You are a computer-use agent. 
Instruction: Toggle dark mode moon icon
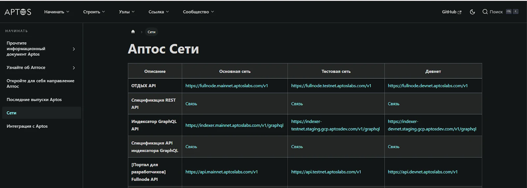coord(472,12)
